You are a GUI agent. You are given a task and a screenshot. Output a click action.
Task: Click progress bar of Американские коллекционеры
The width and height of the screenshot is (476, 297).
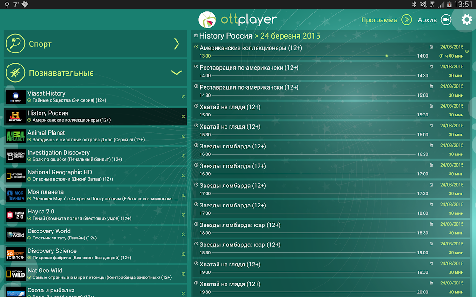pyautogui.click(x=314, y=56)
